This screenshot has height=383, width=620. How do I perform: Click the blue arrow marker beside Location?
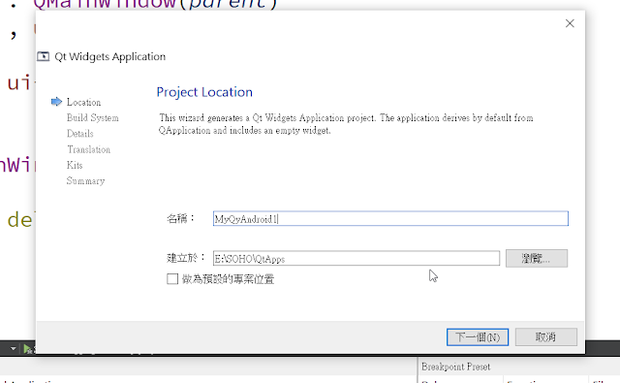click(x=56, y=102)
